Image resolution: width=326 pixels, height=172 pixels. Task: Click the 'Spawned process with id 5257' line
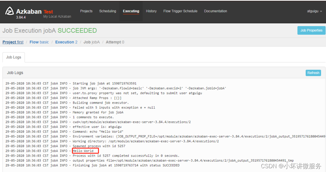[x=65, y=146]
